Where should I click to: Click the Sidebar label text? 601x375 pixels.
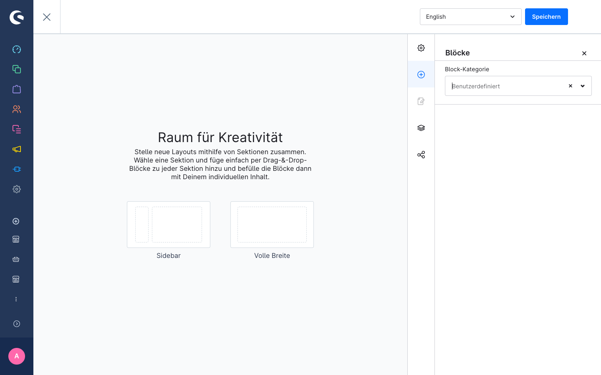point(169,255)
